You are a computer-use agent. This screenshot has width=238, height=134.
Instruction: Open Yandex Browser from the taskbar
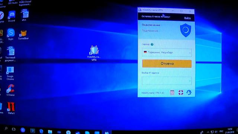tap(68, 132)
